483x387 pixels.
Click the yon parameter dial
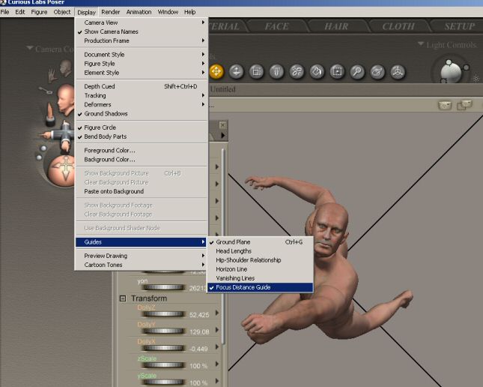(163, 288)
